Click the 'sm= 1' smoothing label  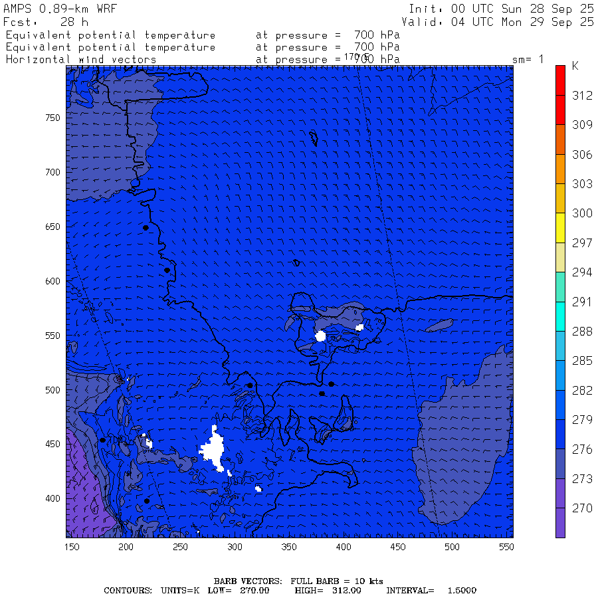(x=528, y=60)
